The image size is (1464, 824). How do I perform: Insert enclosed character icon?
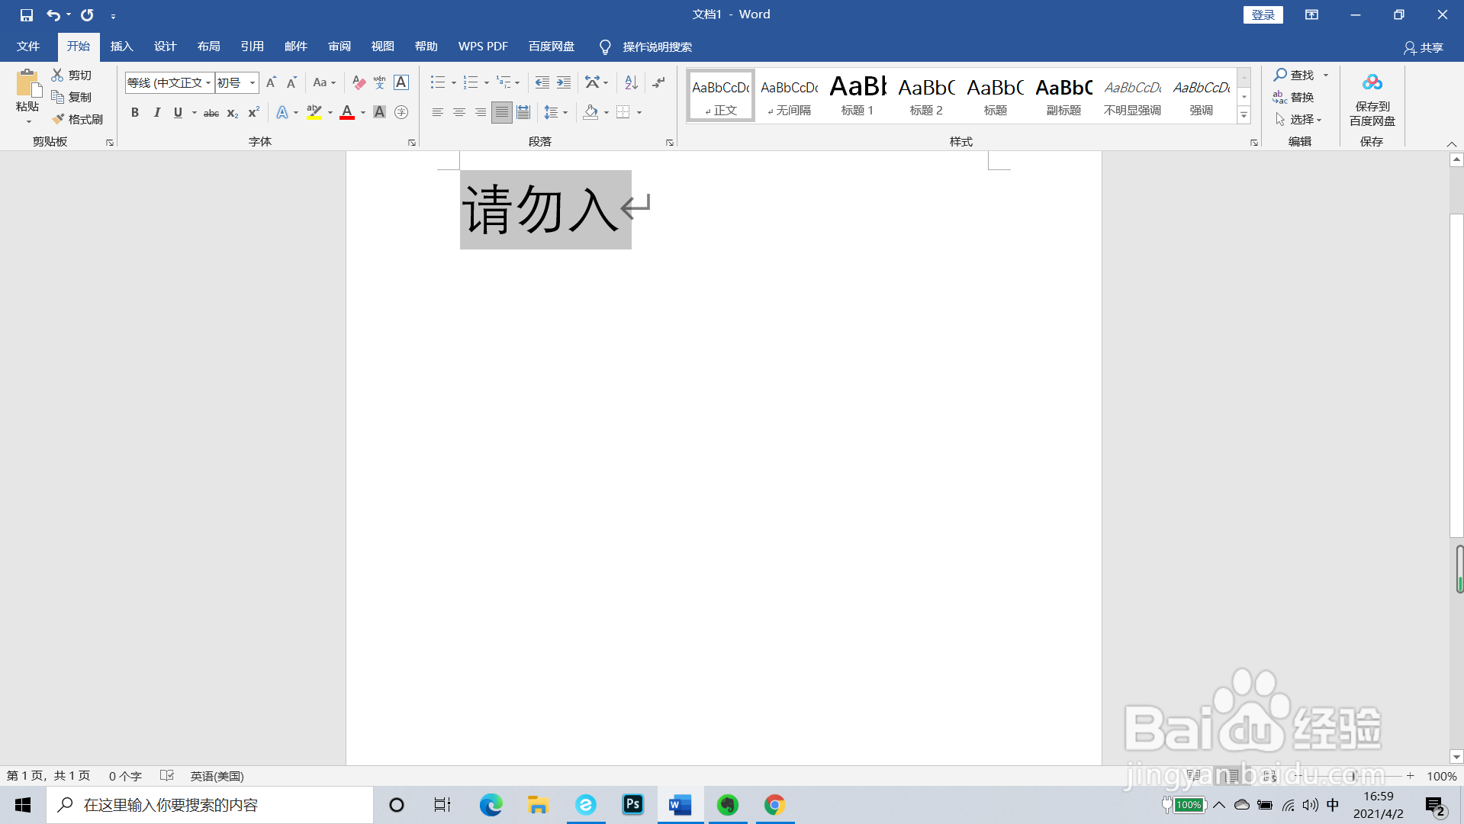[401, 112]
